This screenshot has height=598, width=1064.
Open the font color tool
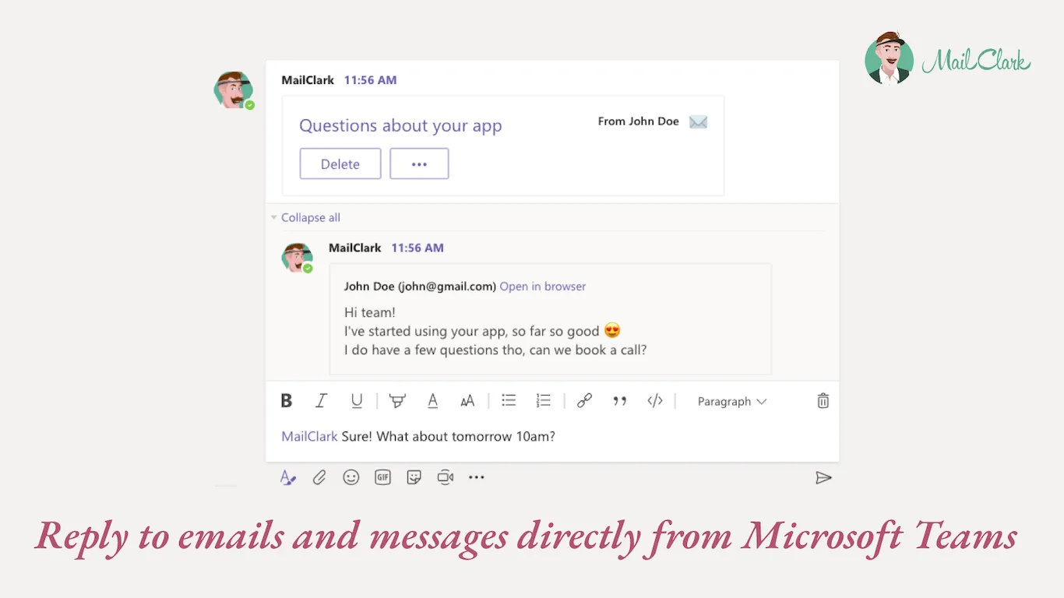click(433, 401)
